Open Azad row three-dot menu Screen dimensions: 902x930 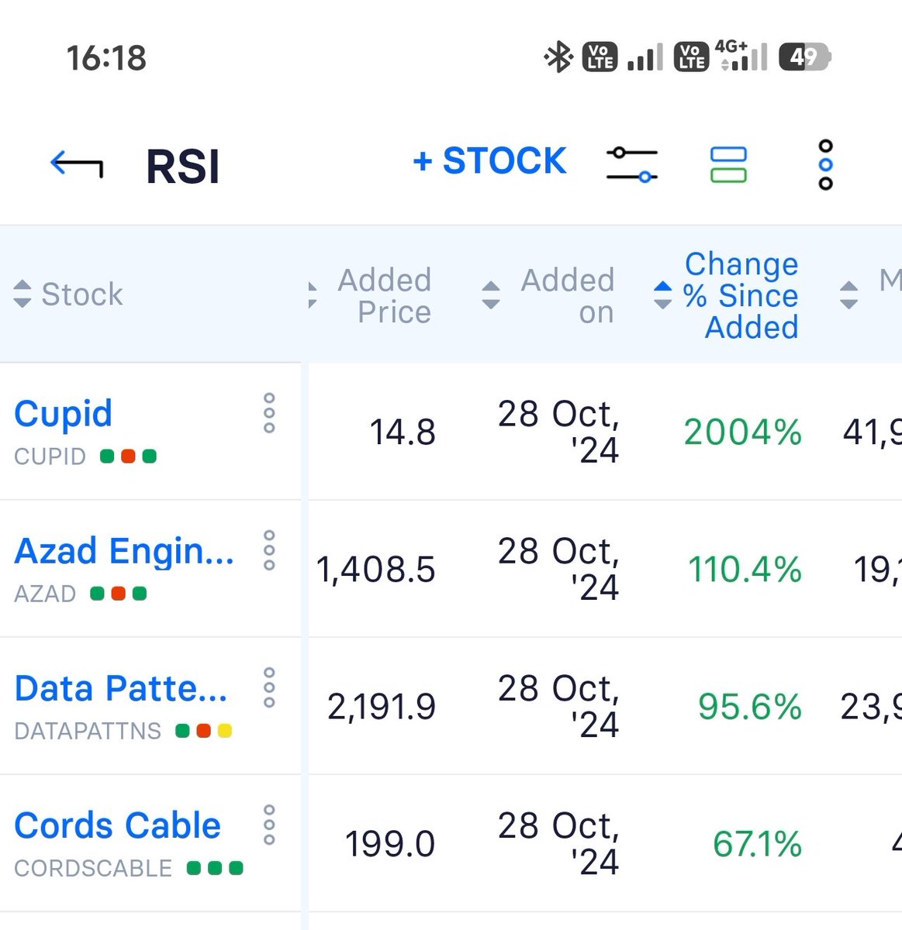pos(269,550)
